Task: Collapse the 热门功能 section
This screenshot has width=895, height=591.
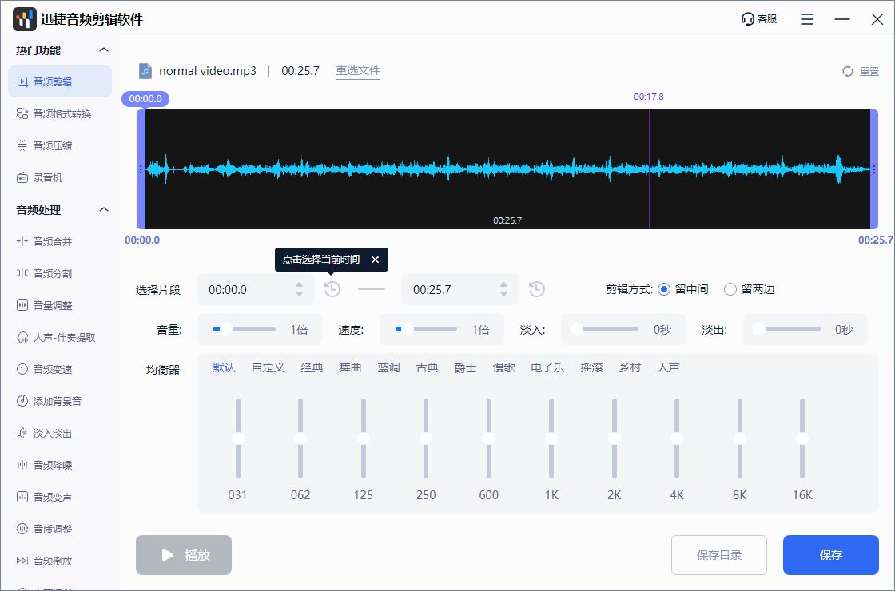Action: coord(103,50)
